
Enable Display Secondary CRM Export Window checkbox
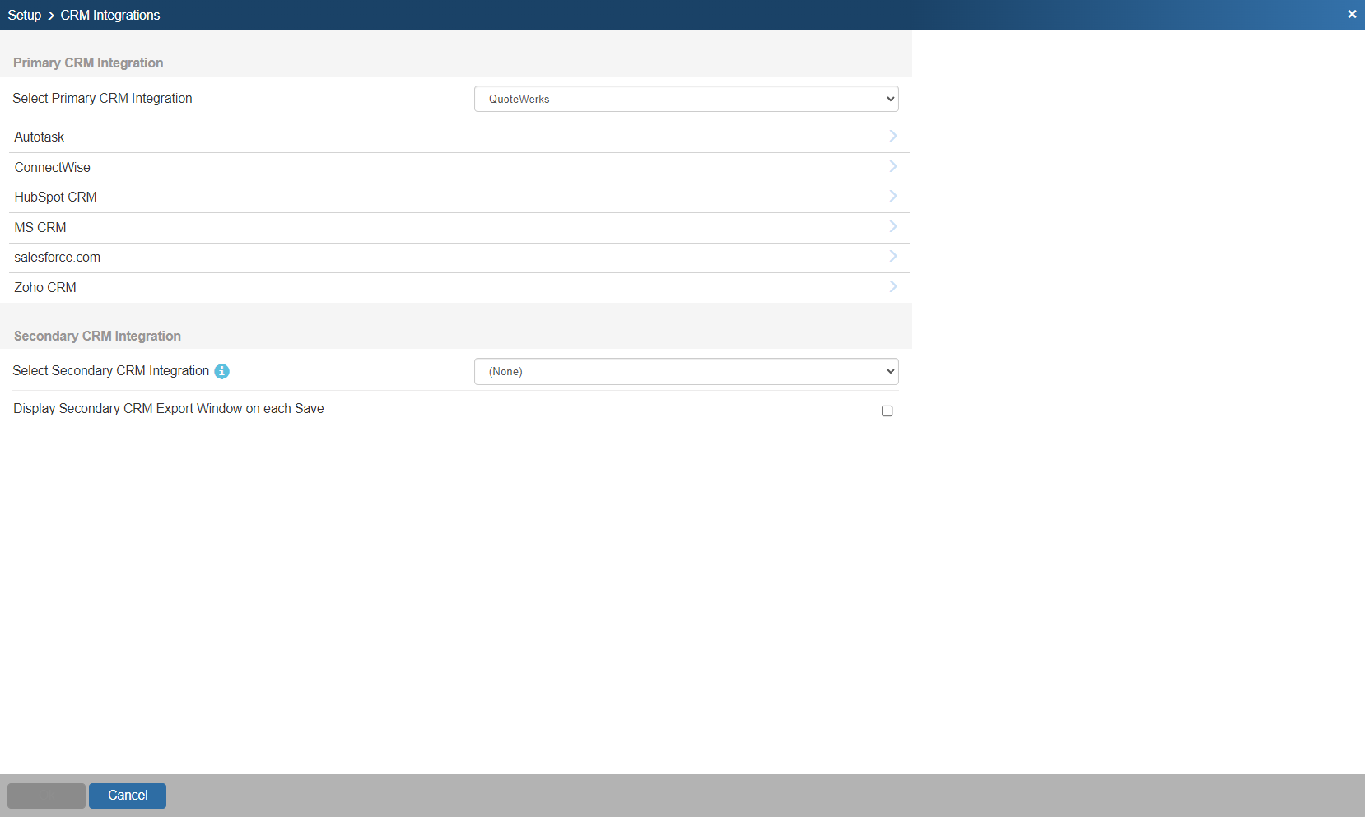coord(887,411)
